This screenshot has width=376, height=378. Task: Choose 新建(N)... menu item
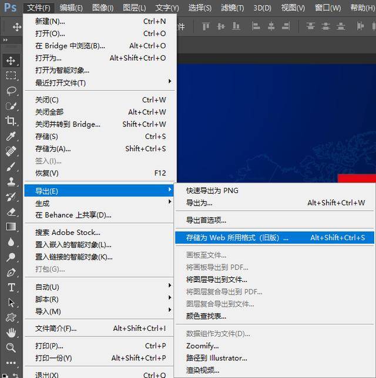(x=100, y=21)
